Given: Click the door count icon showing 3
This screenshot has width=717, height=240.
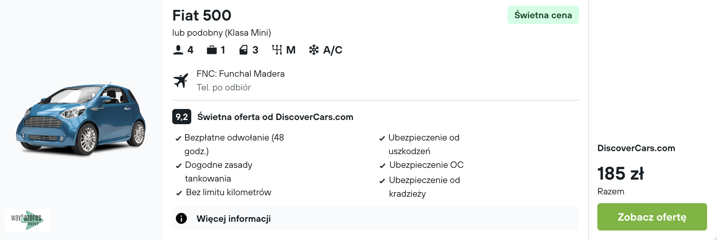Looking at the screenshot, I should tap(243, 49).
